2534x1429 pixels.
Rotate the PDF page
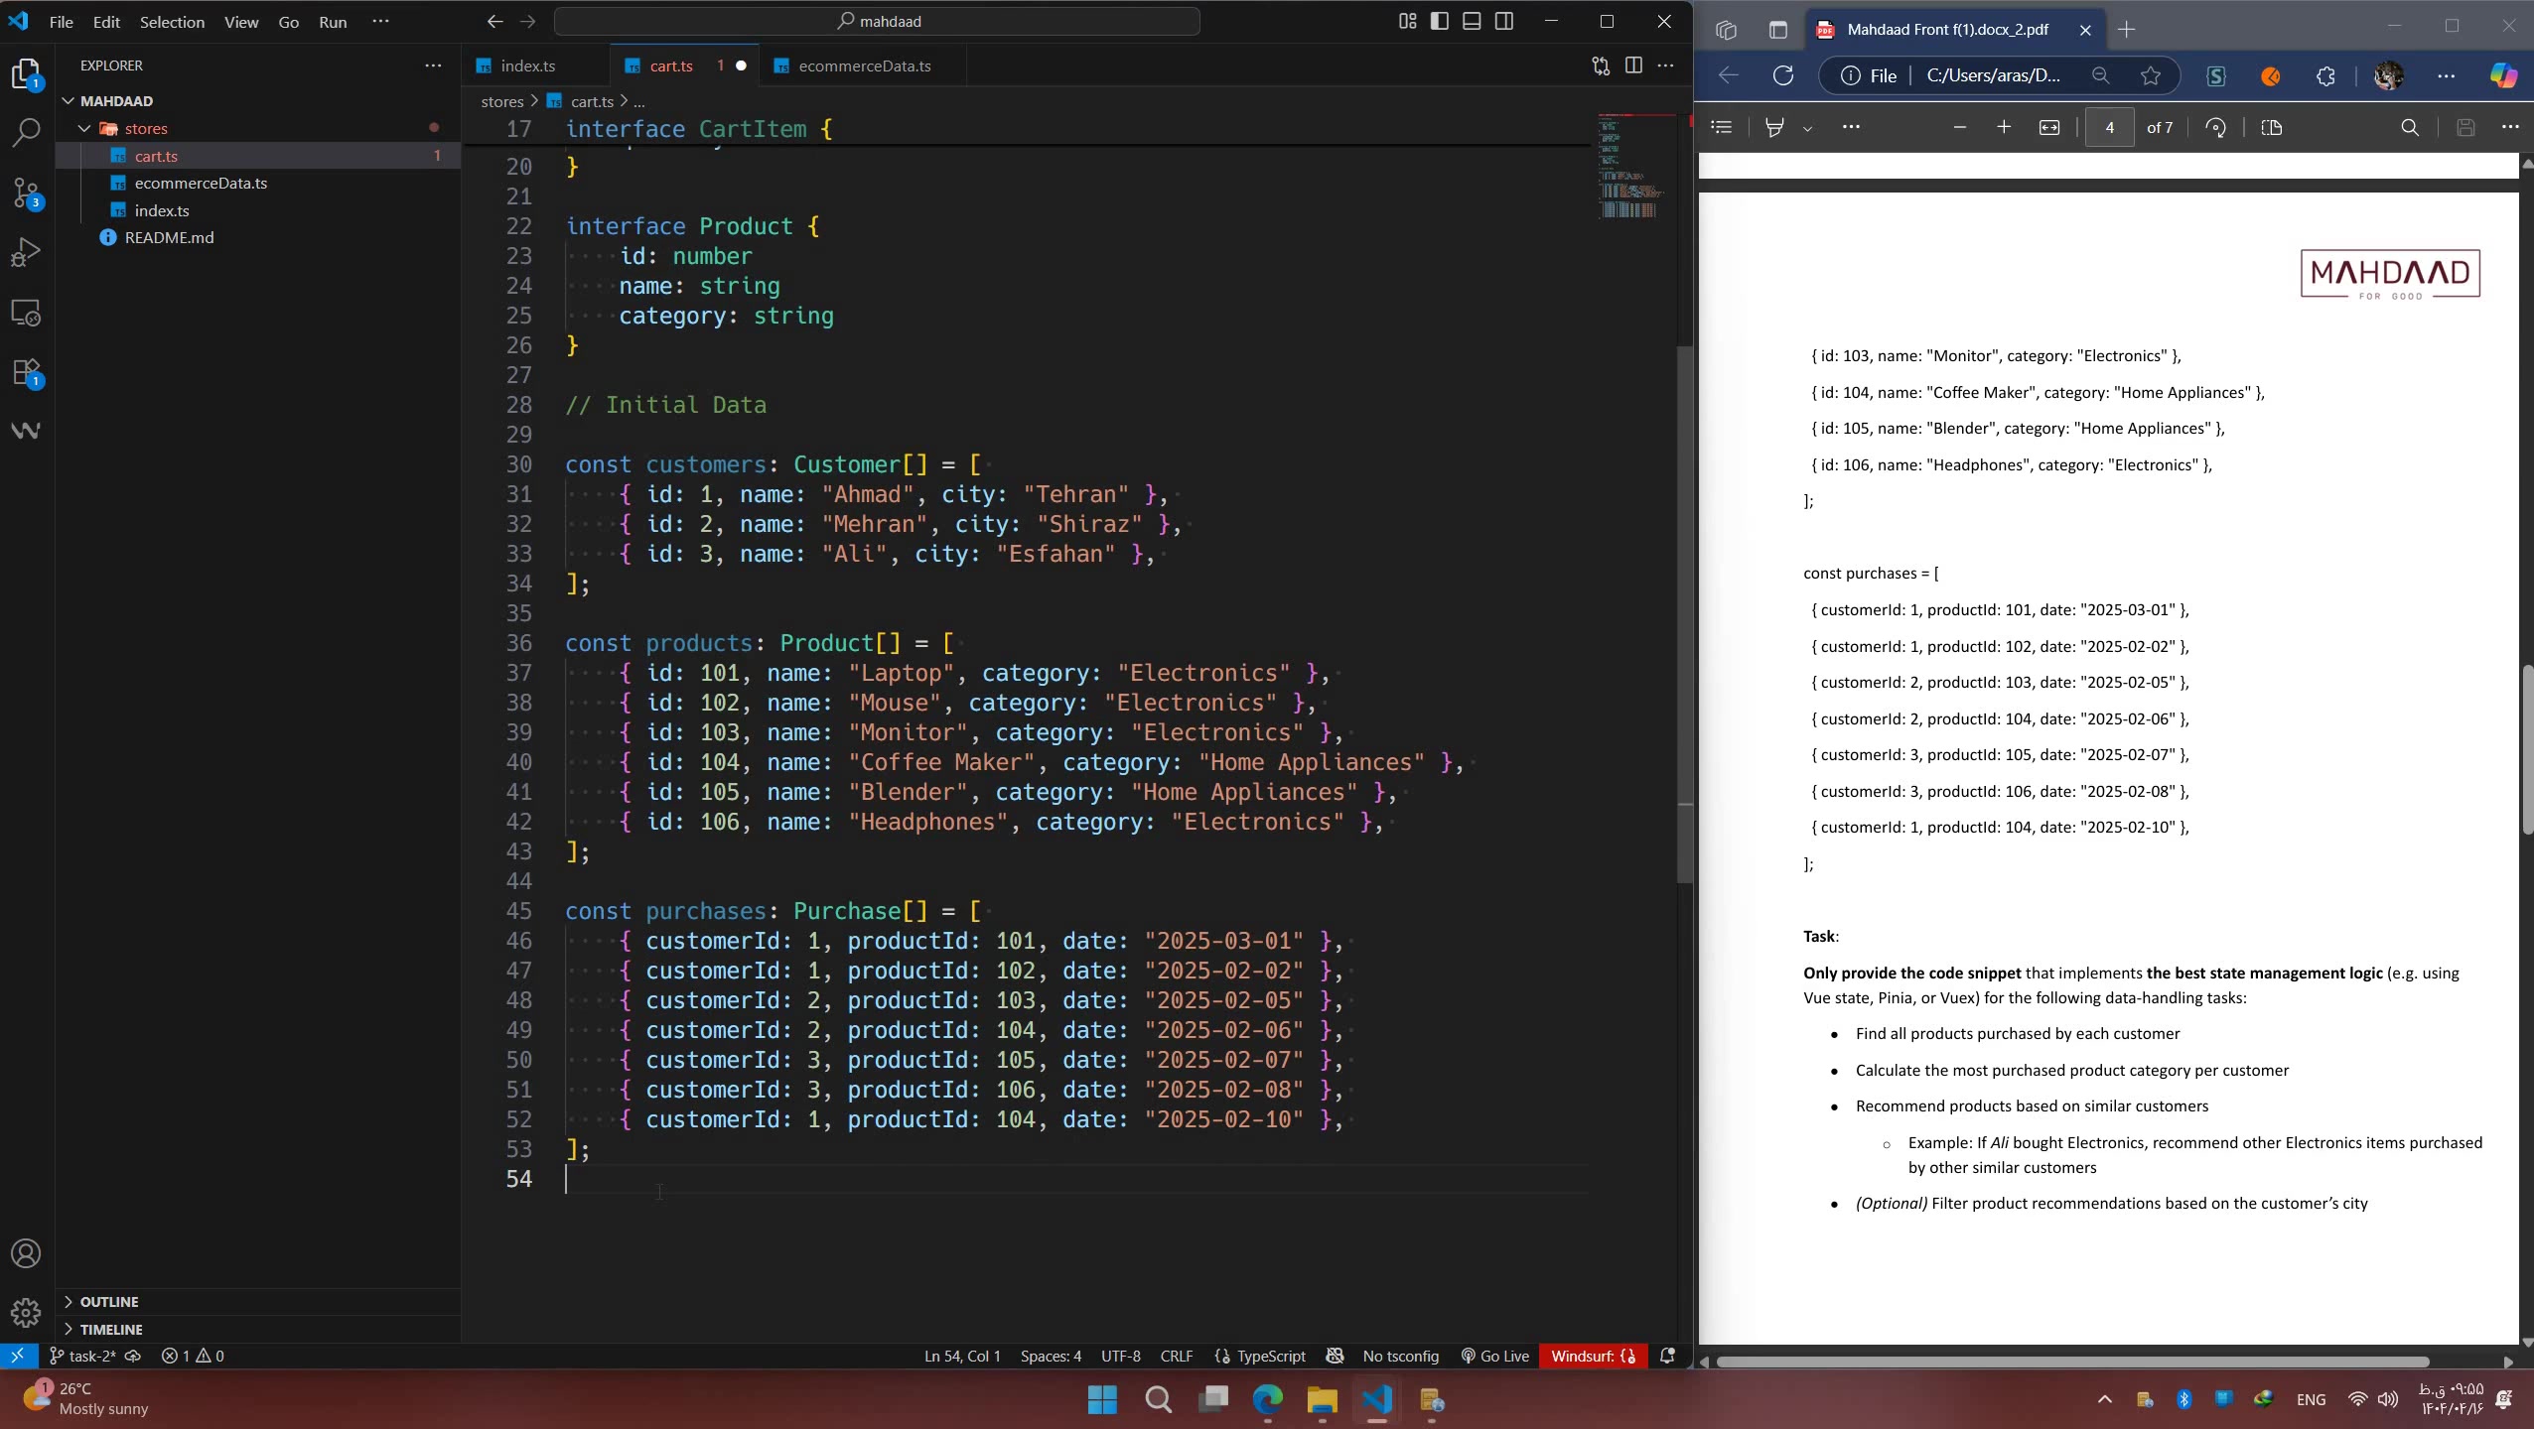(x=2215, y=127)
